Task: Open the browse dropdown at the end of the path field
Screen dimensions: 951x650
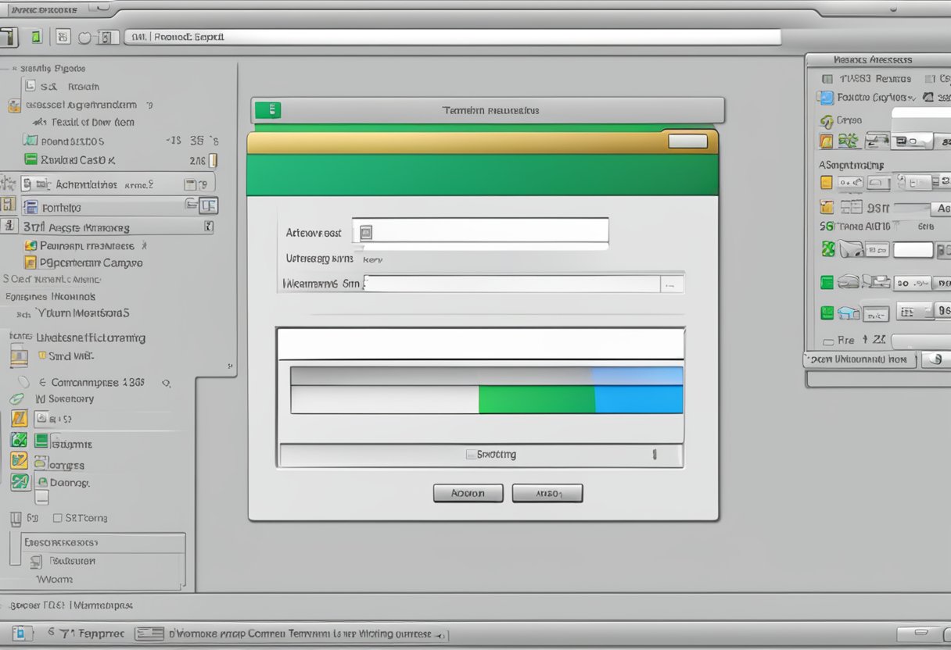Action: pos(671,284)
